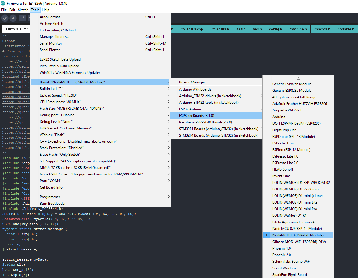Select Generic ESP8285 Module board
Image resolution: width=358 pixels, height=278 pixels.
[x=298, y=91]
